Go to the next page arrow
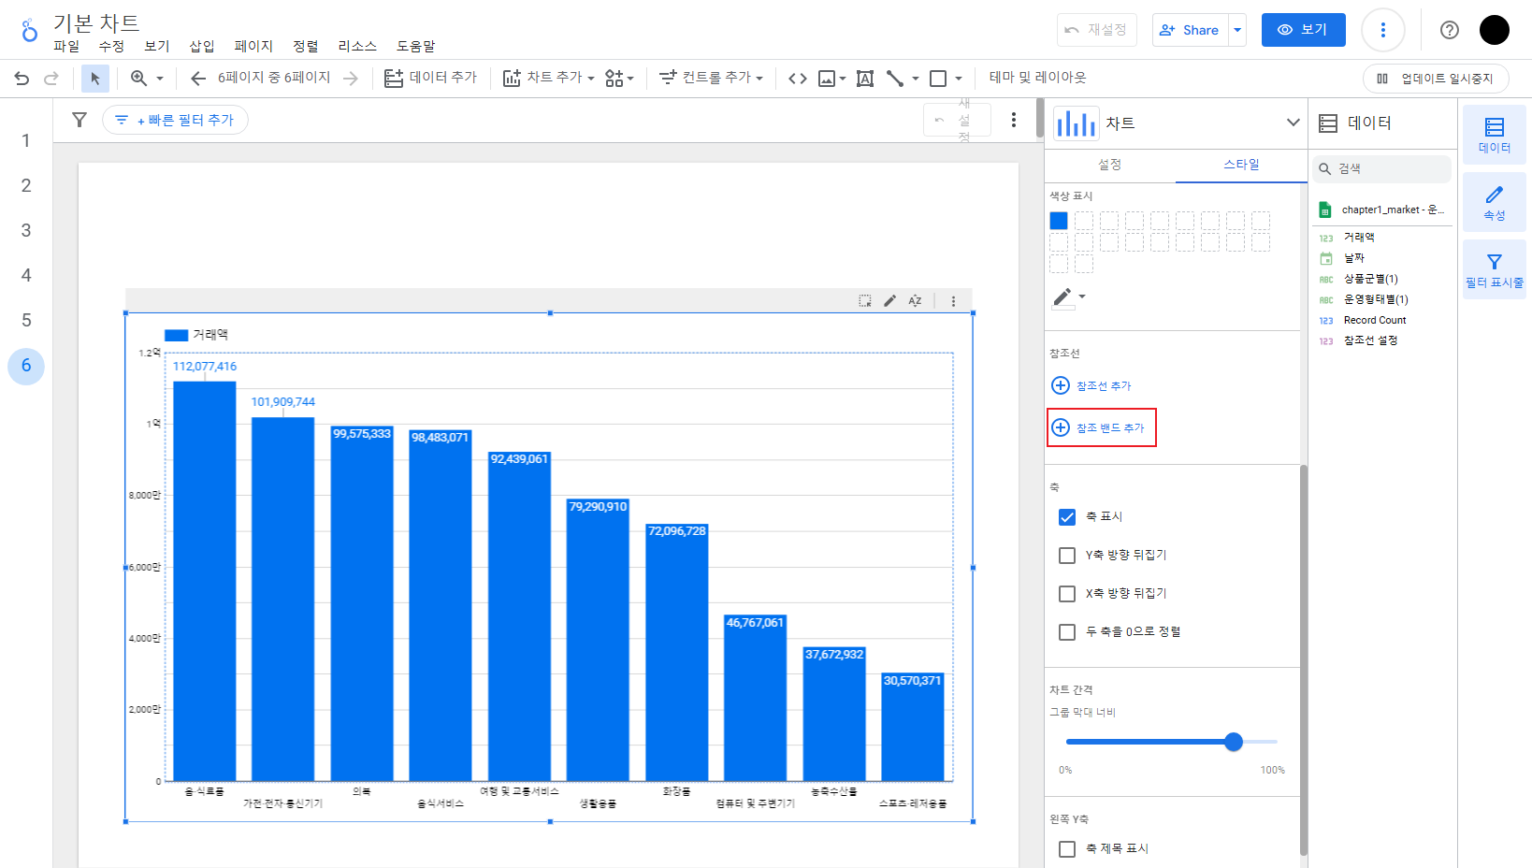 point(351,79)
